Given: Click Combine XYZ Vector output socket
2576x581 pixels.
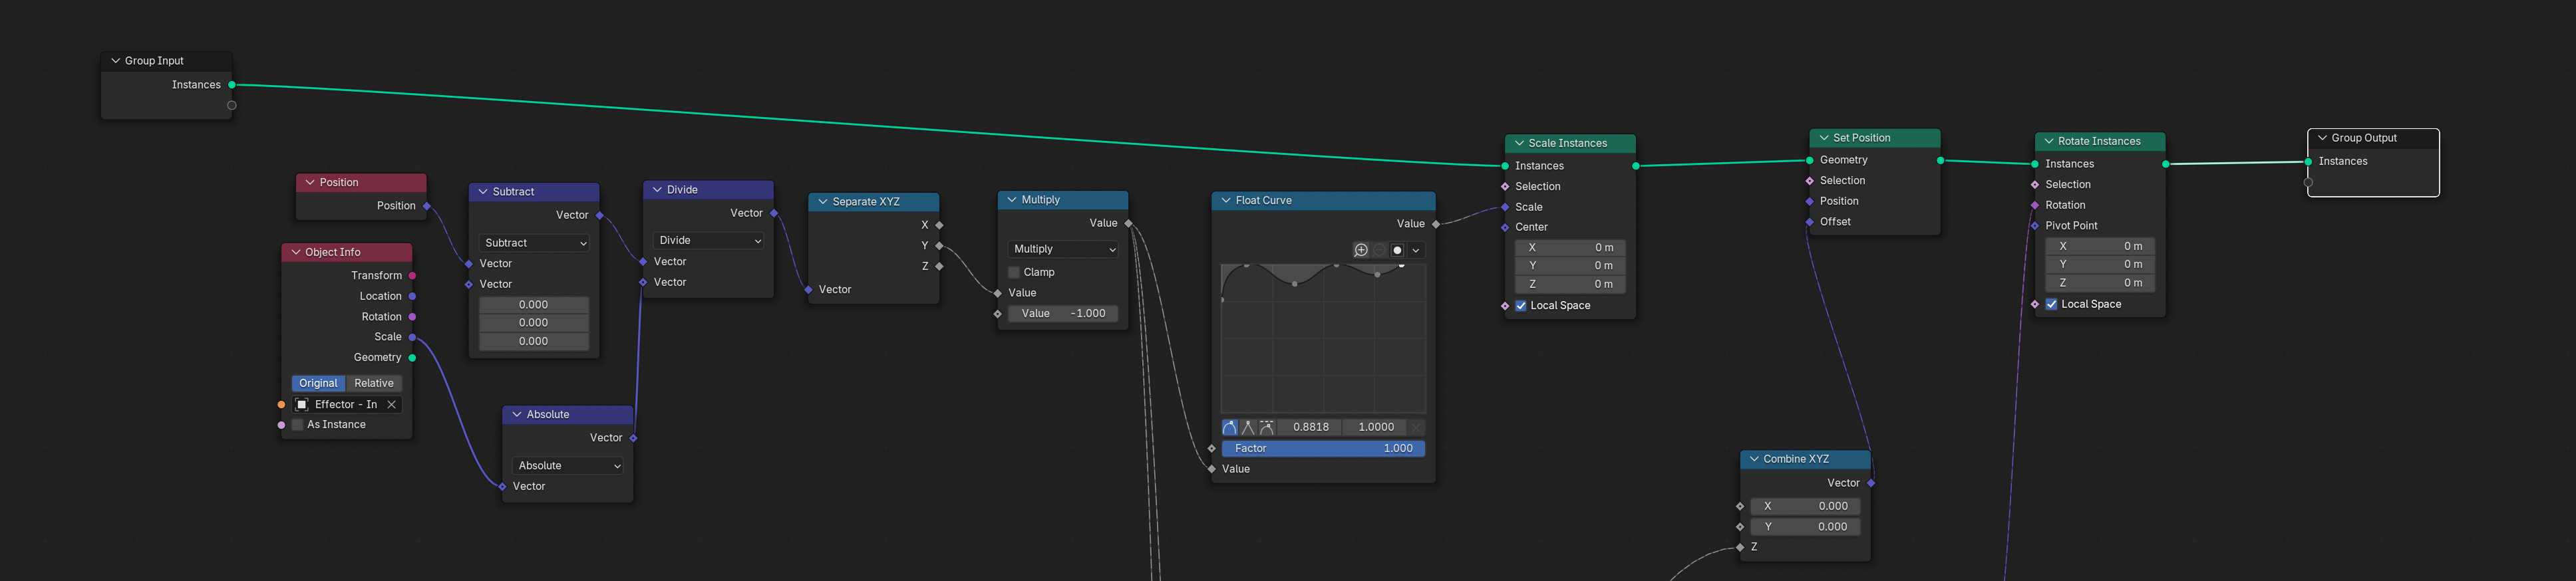Looking at the screenshot, I should tap(1871, 484).
